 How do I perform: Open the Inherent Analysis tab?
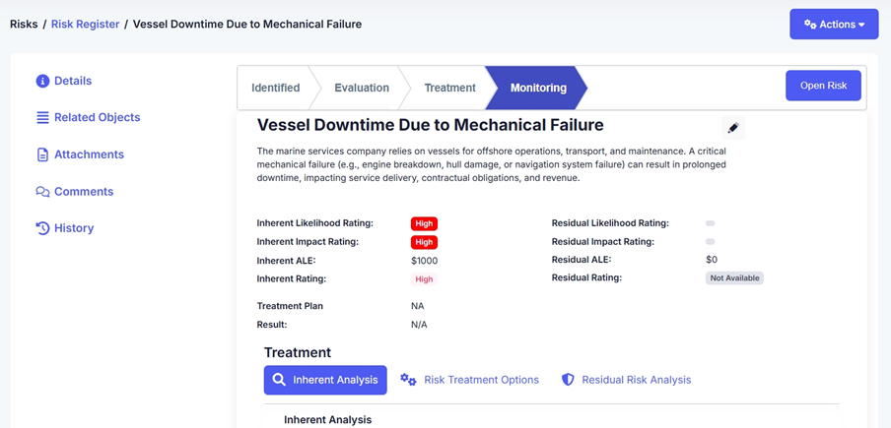coord(325,380)
